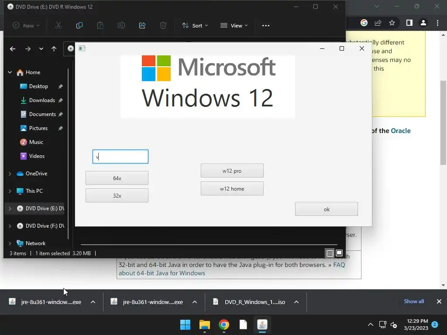The image size is (447, 335).
Task: Select the w12 home edition button
Action: [232, 188]
